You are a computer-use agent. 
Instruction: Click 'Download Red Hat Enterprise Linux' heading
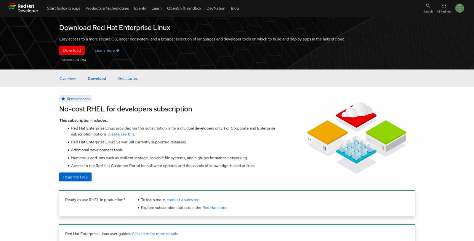pyautogui.click(x=115, y=28)
